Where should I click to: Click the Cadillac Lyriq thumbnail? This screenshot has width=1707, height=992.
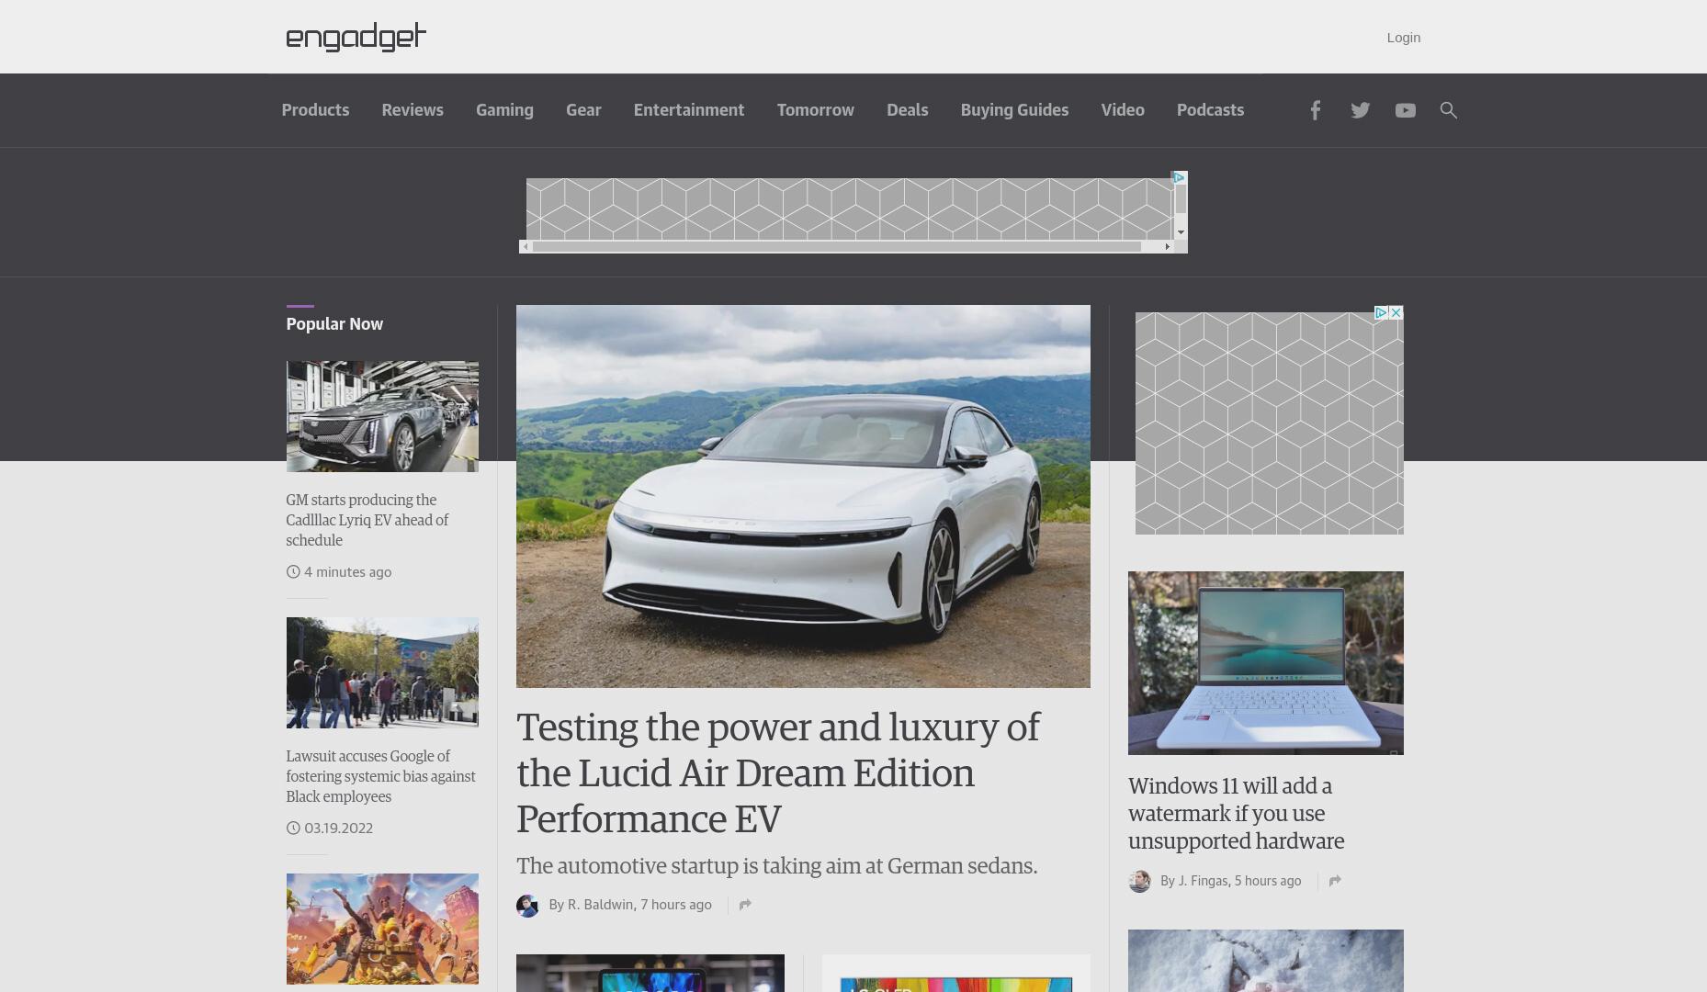pos(382,416)
